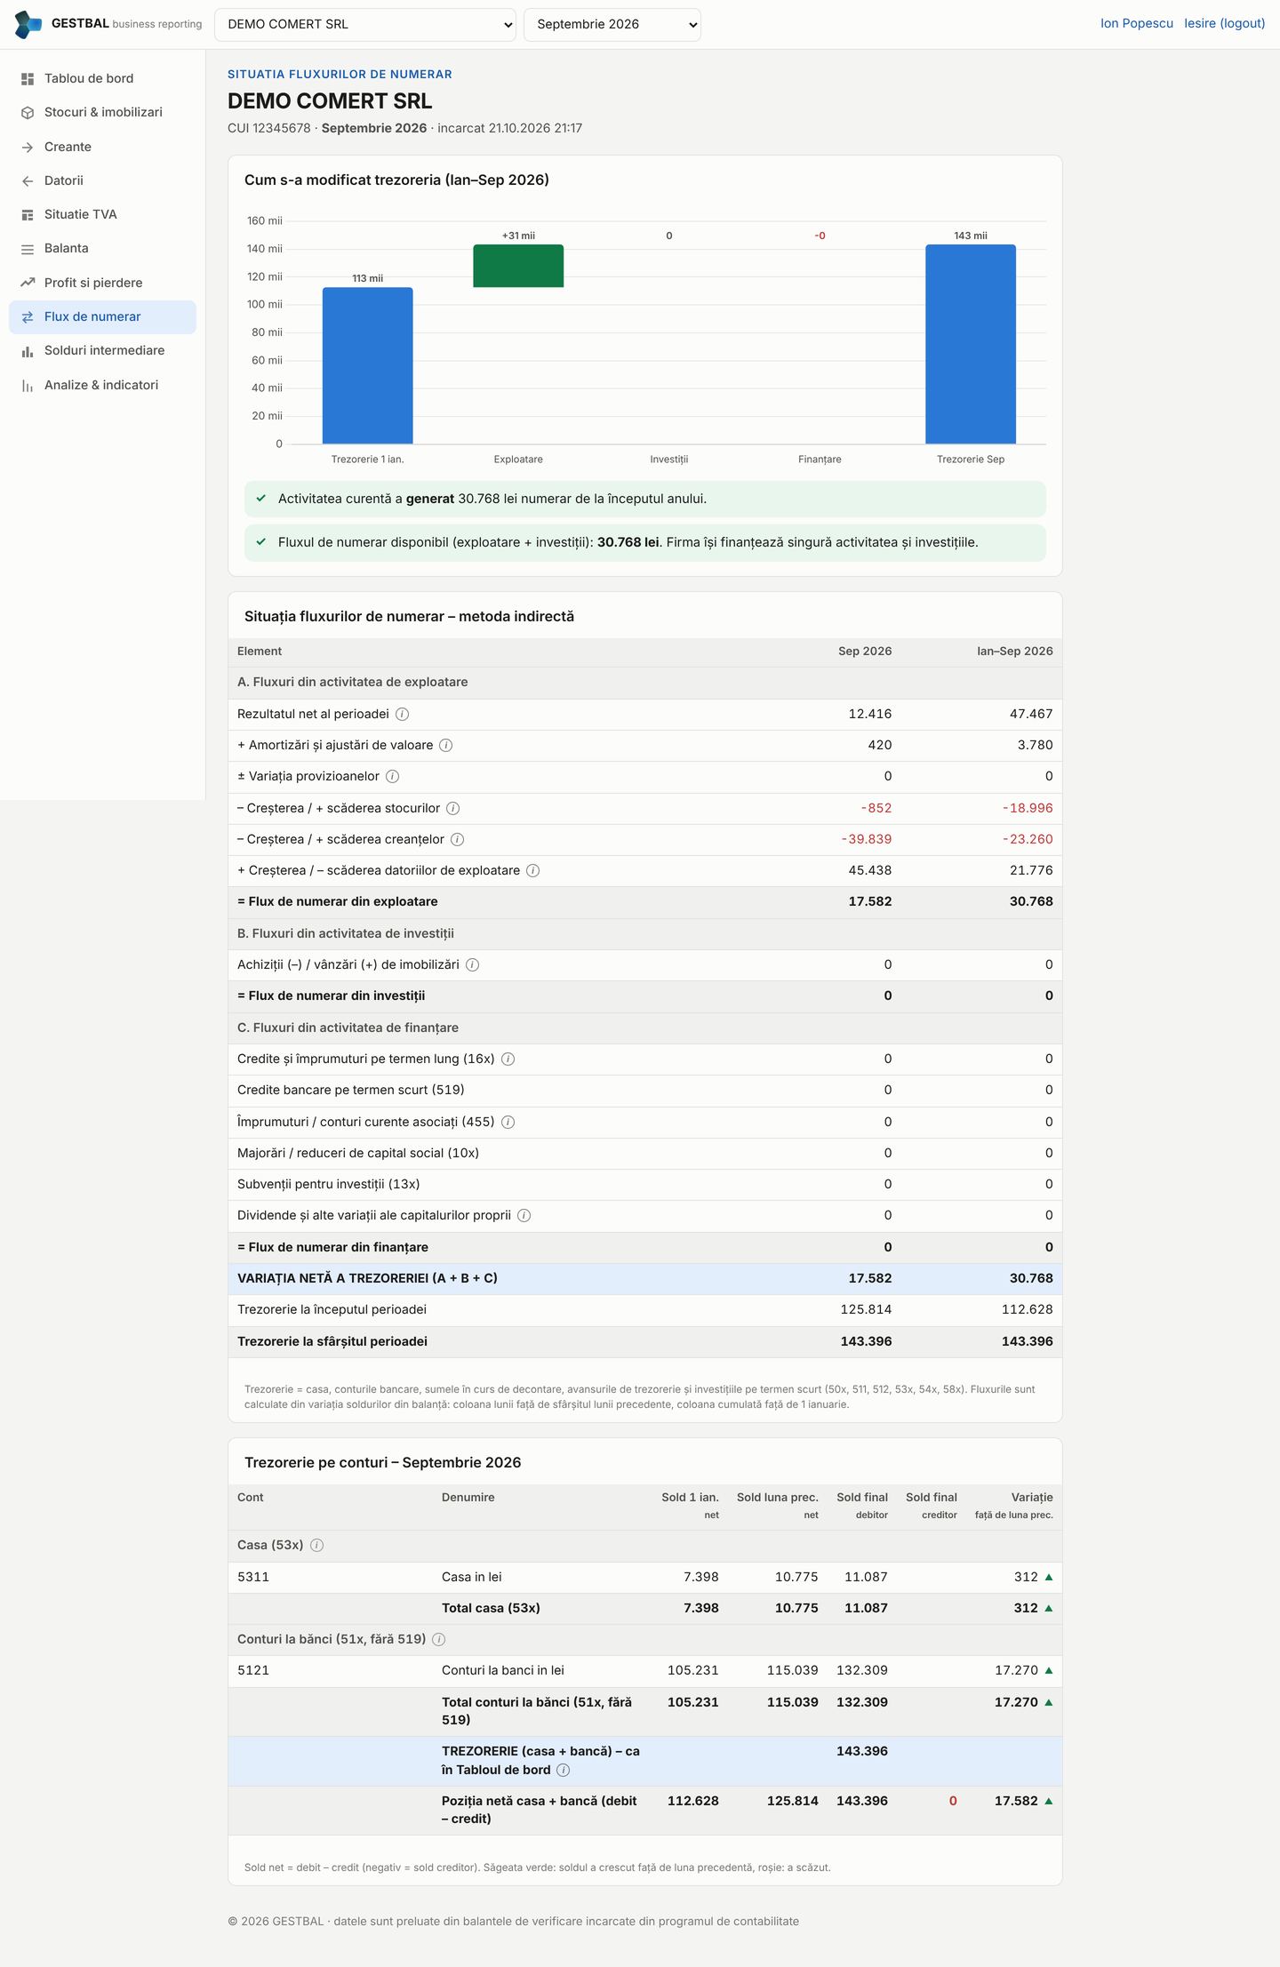Show info for Rezultatul net al perioadei
Viewport: 1280px width, 1967px height.
click(x=402, y=715)
